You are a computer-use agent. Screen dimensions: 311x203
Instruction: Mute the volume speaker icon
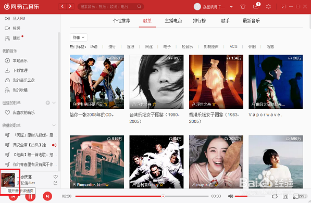(230, 196)
